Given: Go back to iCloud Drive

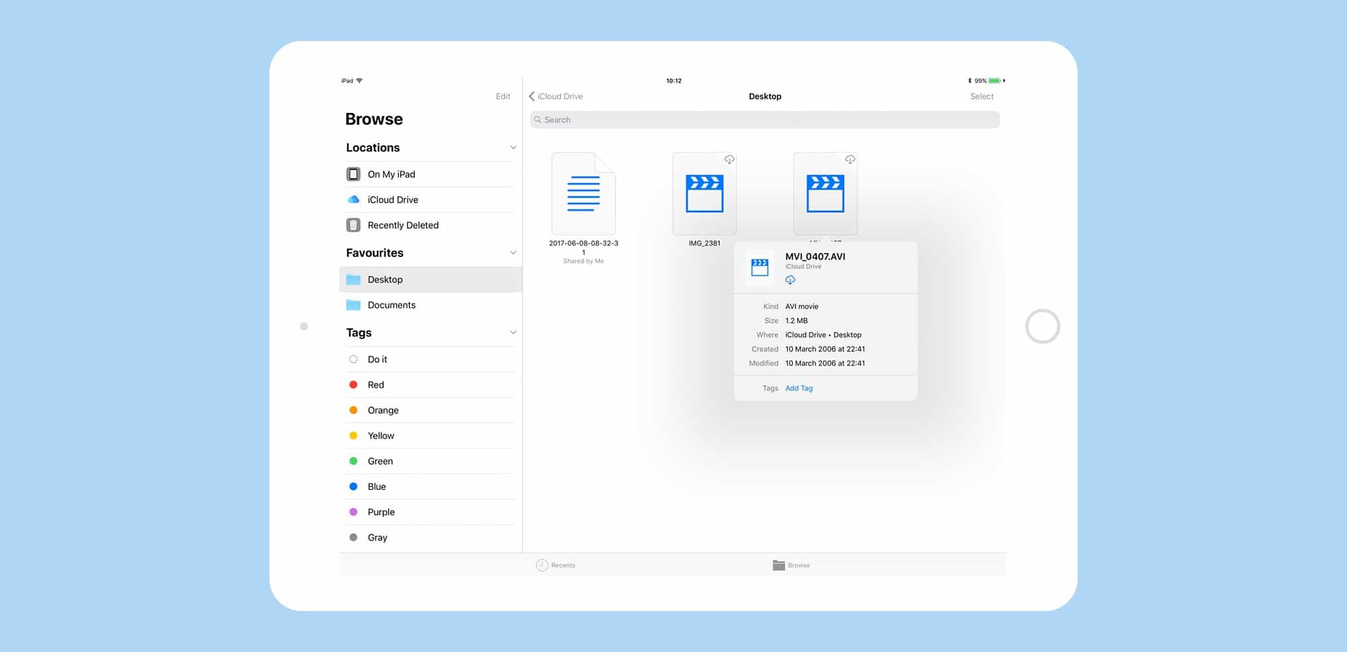Looking at the screenshot, I should 556,96.
